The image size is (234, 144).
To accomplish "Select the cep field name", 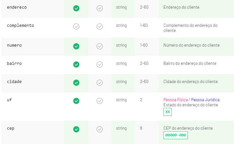I will [x=11, y=128].
